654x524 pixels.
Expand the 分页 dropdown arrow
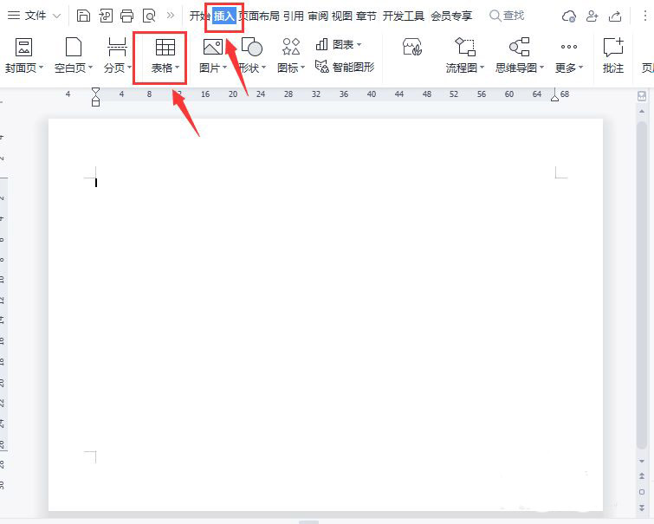pos(129,68)
